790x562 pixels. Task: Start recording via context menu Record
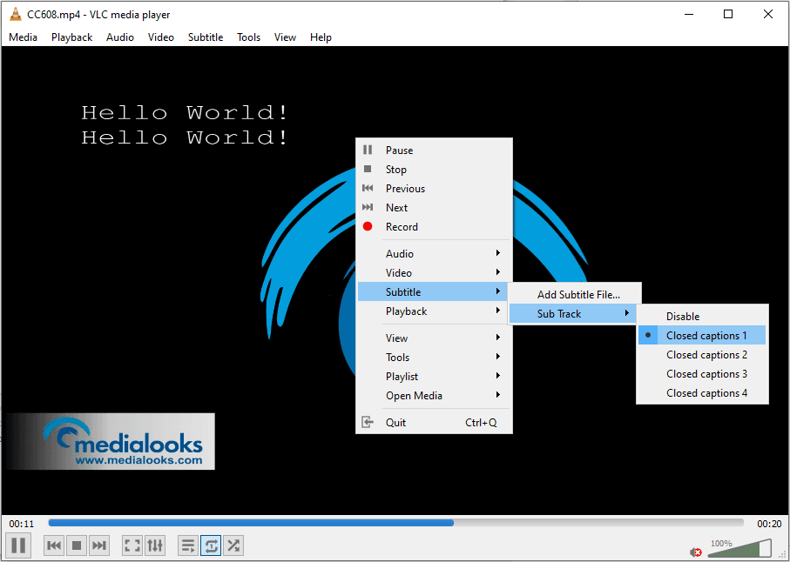pos(435,226)
